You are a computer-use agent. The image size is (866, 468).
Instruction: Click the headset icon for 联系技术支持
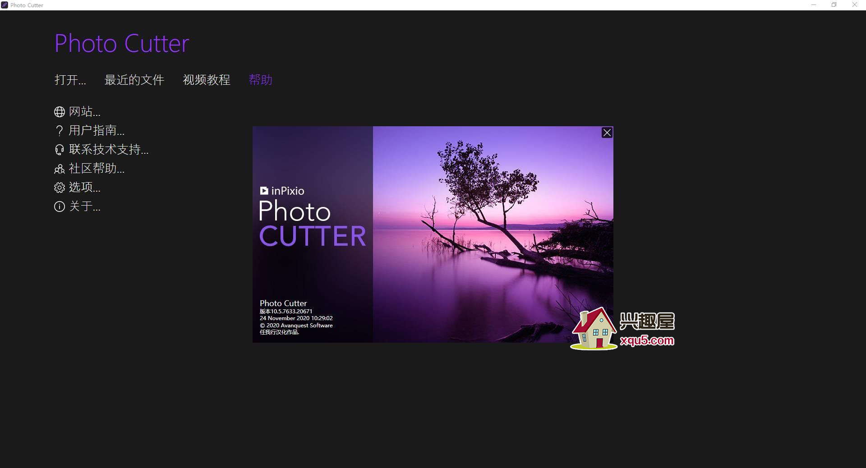click(60, 150)
